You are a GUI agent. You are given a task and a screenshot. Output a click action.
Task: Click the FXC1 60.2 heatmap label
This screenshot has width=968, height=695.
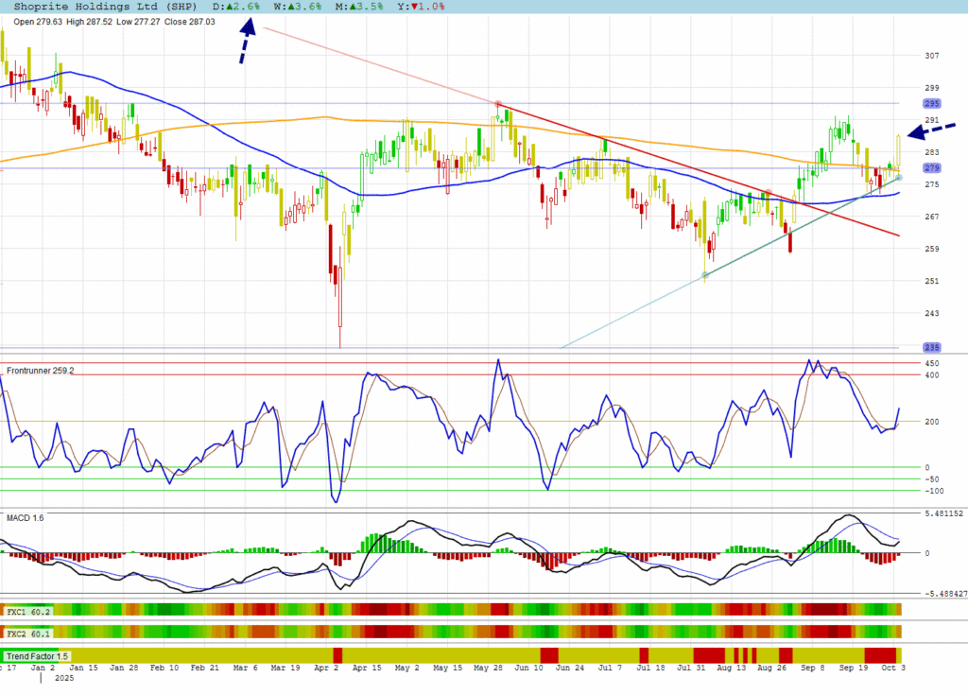pyautogui.click(x=28, y=612)
